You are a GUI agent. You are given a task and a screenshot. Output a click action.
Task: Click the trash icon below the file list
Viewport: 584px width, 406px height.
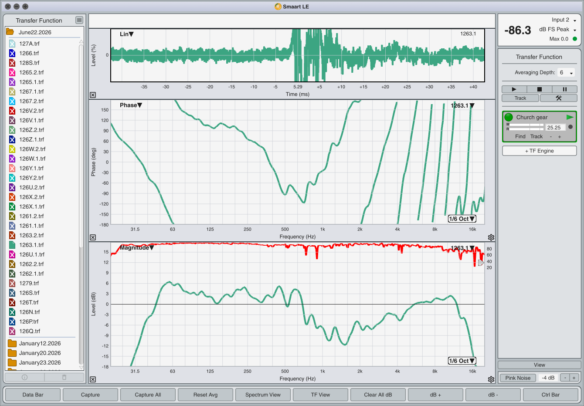(64, 377)
